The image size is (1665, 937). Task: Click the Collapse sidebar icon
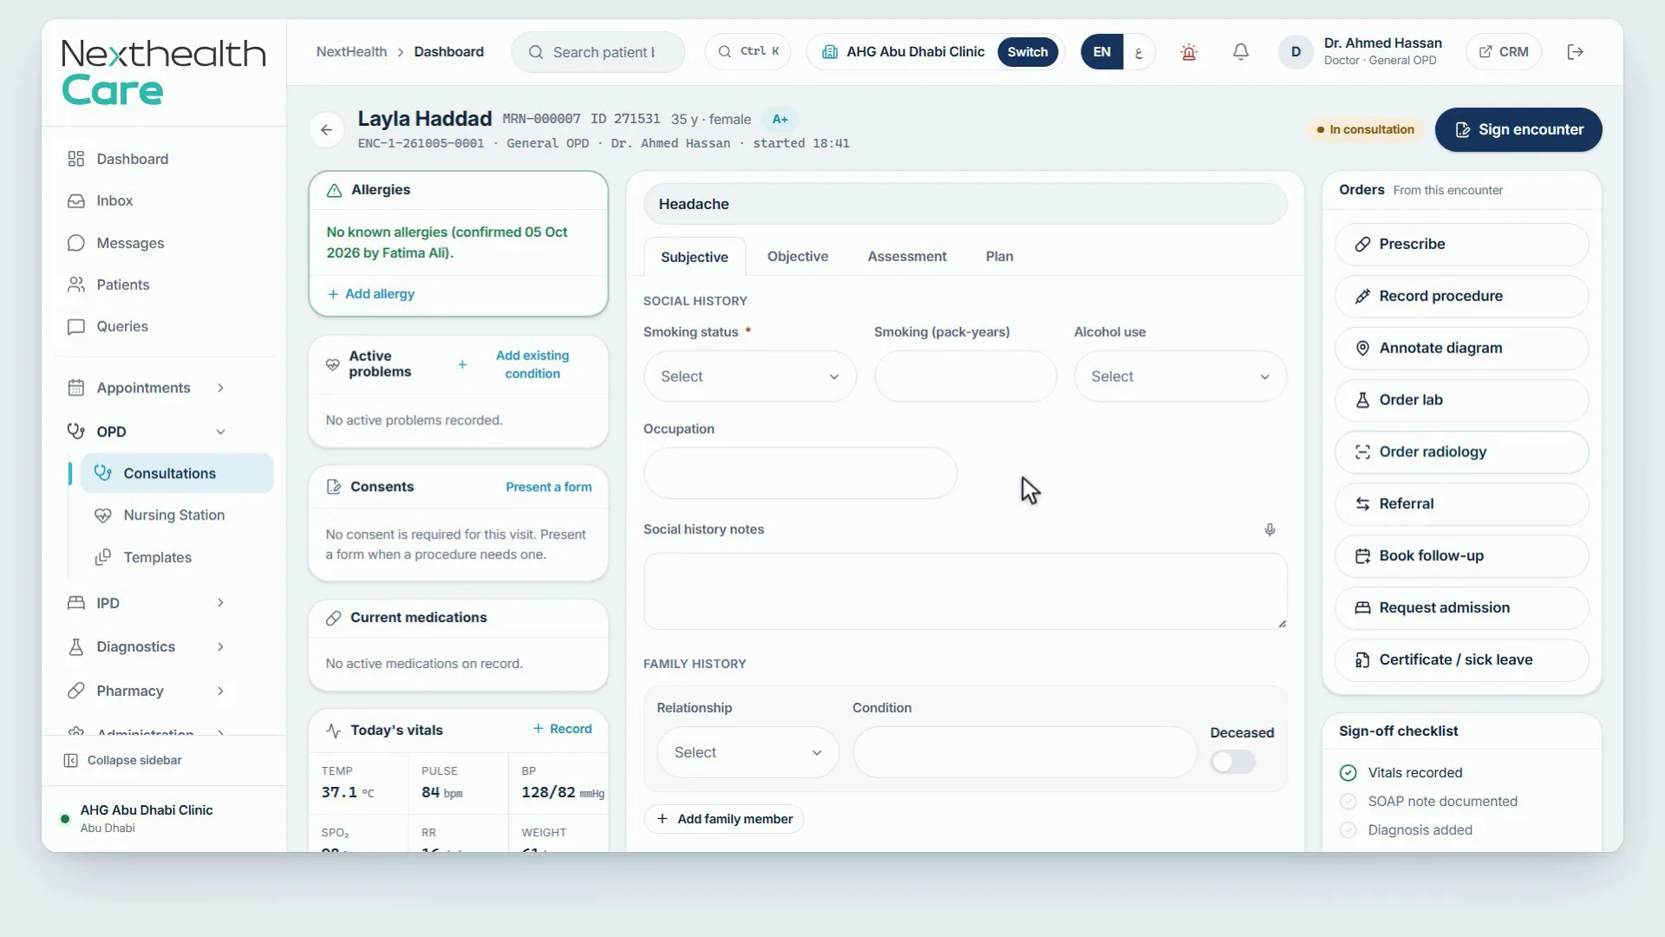(x=71, y=761)
